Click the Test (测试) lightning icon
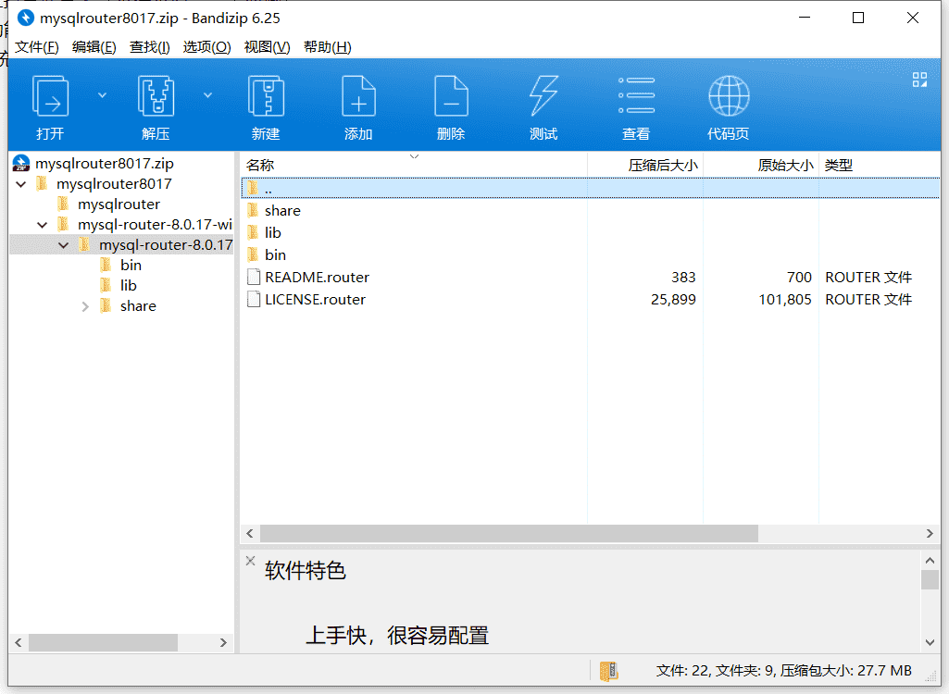 pyautogui.click(x=543, y=95)
